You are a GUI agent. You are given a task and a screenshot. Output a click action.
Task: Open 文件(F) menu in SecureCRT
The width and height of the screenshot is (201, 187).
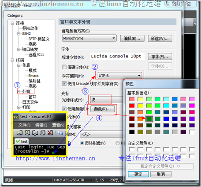coord(24,125)
